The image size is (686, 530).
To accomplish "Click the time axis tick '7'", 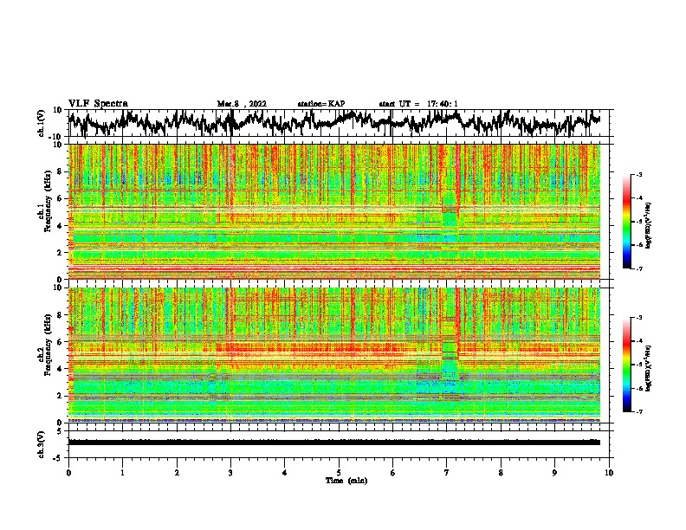I will (447, 473).
